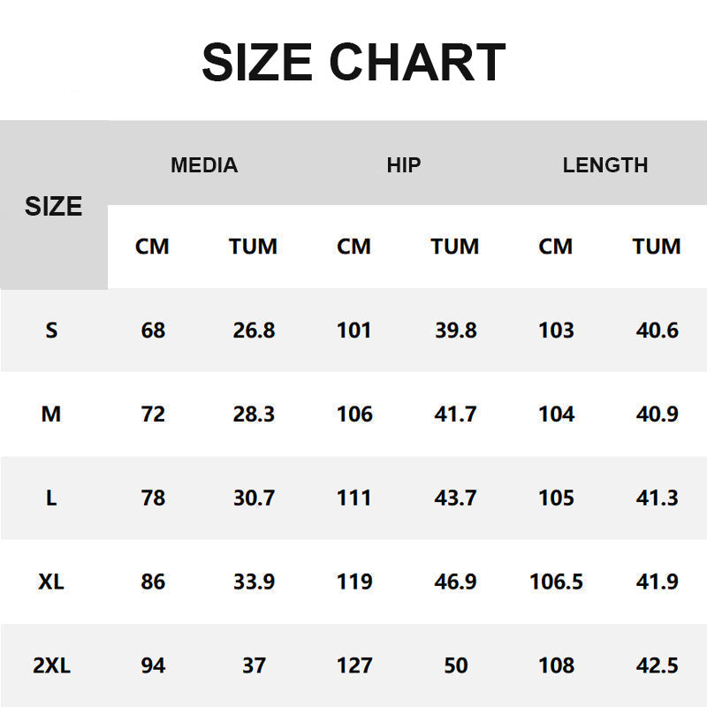Image resolution: width=707 pixels, height=707 pixels.
Task: Click the 43.7 hip value for L
Action: 456,498
